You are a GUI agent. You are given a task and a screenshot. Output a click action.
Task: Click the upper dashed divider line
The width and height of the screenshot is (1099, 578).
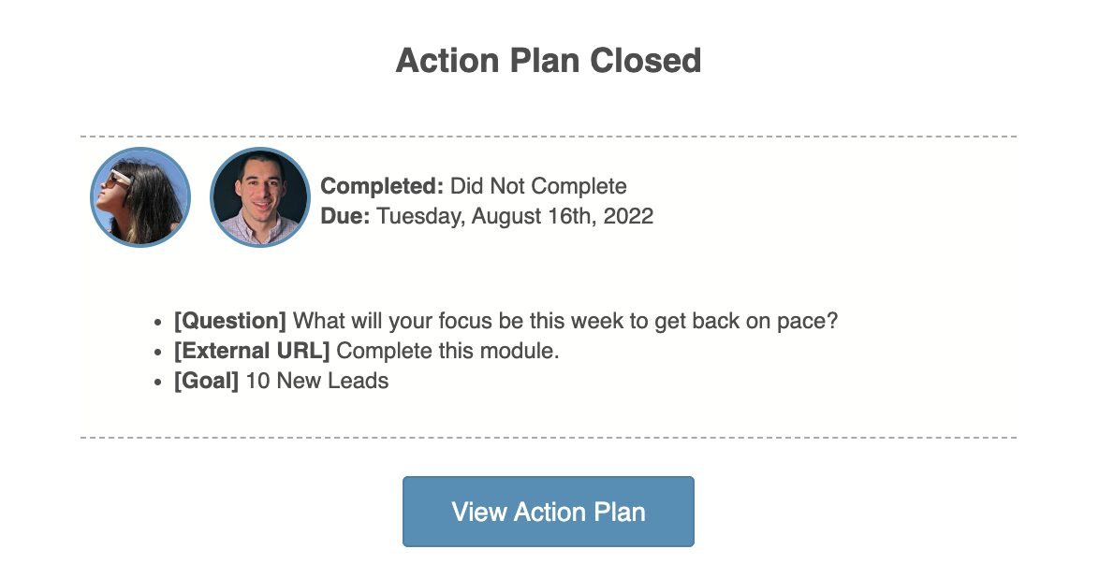click(549, 136)
